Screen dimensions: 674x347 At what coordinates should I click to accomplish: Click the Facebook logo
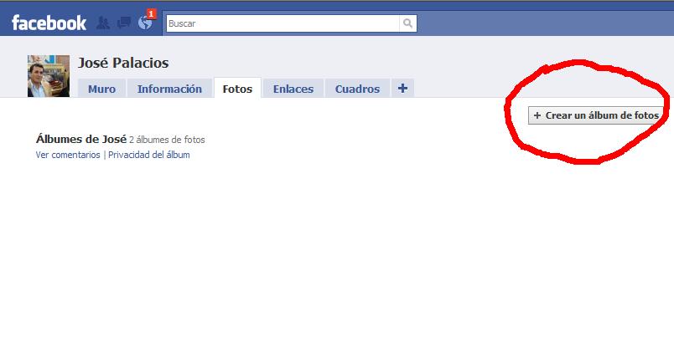(49, 23)
